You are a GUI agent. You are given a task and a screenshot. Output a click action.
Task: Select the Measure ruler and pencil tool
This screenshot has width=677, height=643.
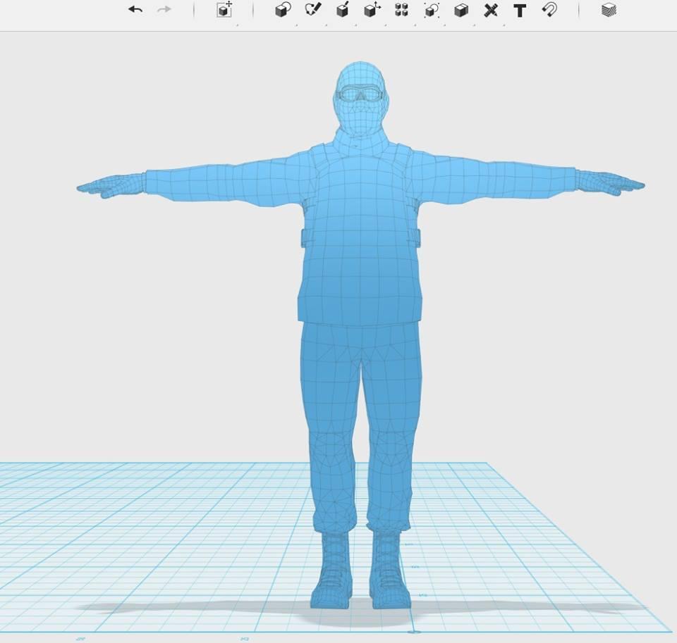pos(491,10)
